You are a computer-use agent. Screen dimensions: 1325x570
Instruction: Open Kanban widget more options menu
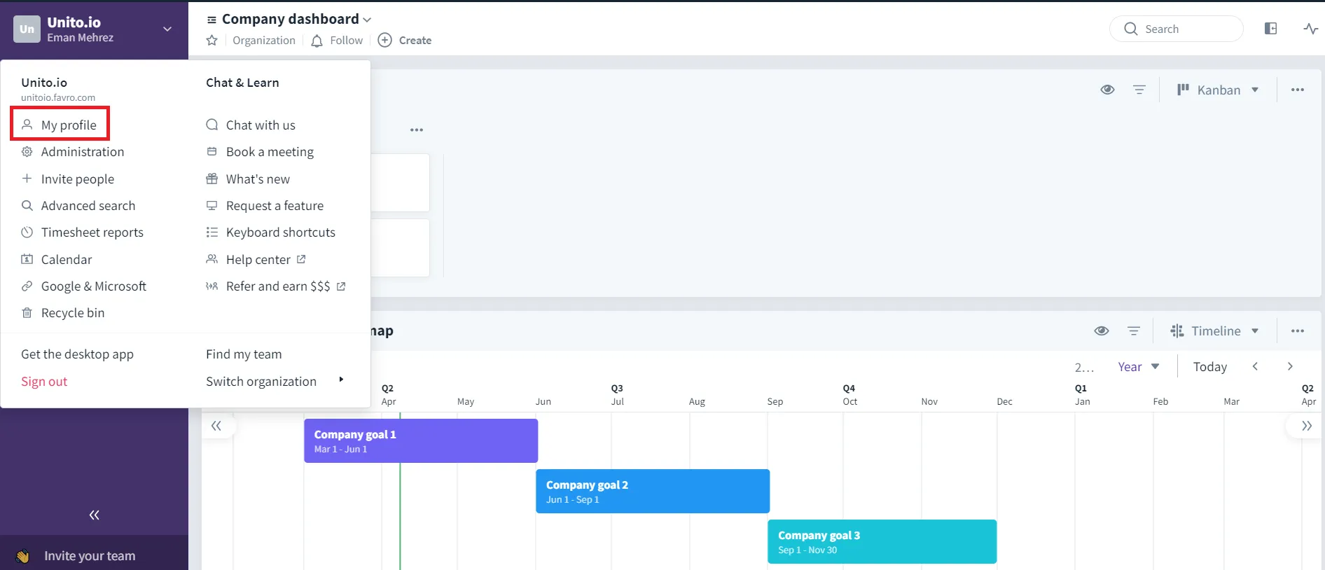click(1298, 90)
